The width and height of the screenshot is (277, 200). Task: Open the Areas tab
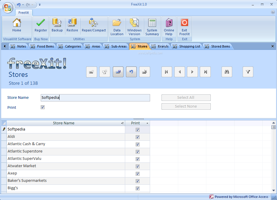[93, 46]
